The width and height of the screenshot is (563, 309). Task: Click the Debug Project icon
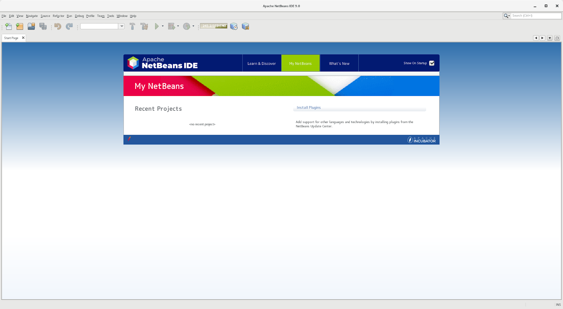[171, 26]
